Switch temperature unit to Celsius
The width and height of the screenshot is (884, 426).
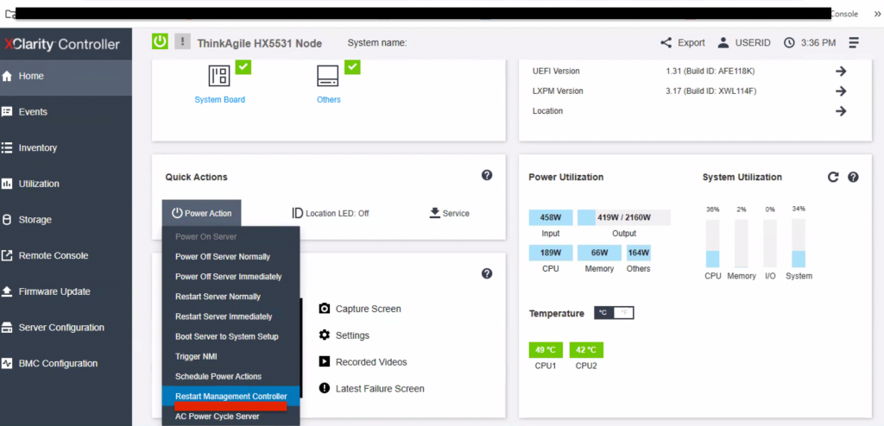click(603, 313)
